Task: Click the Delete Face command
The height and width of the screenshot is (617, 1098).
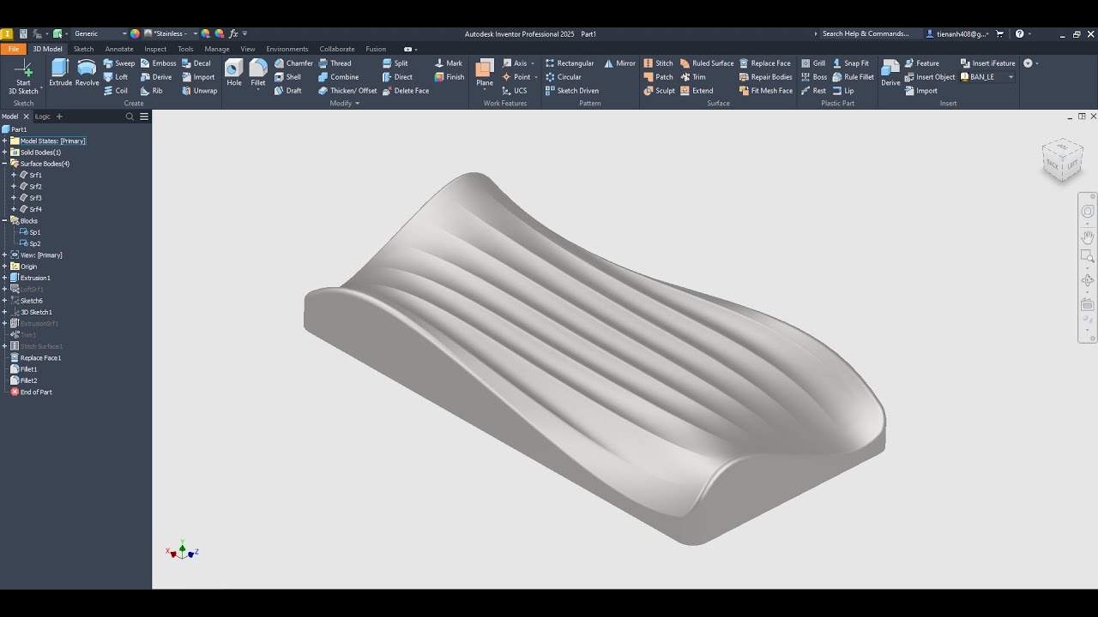Action: pos(406,91)
